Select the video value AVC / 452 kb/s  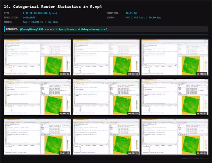(x=143, y=18)
